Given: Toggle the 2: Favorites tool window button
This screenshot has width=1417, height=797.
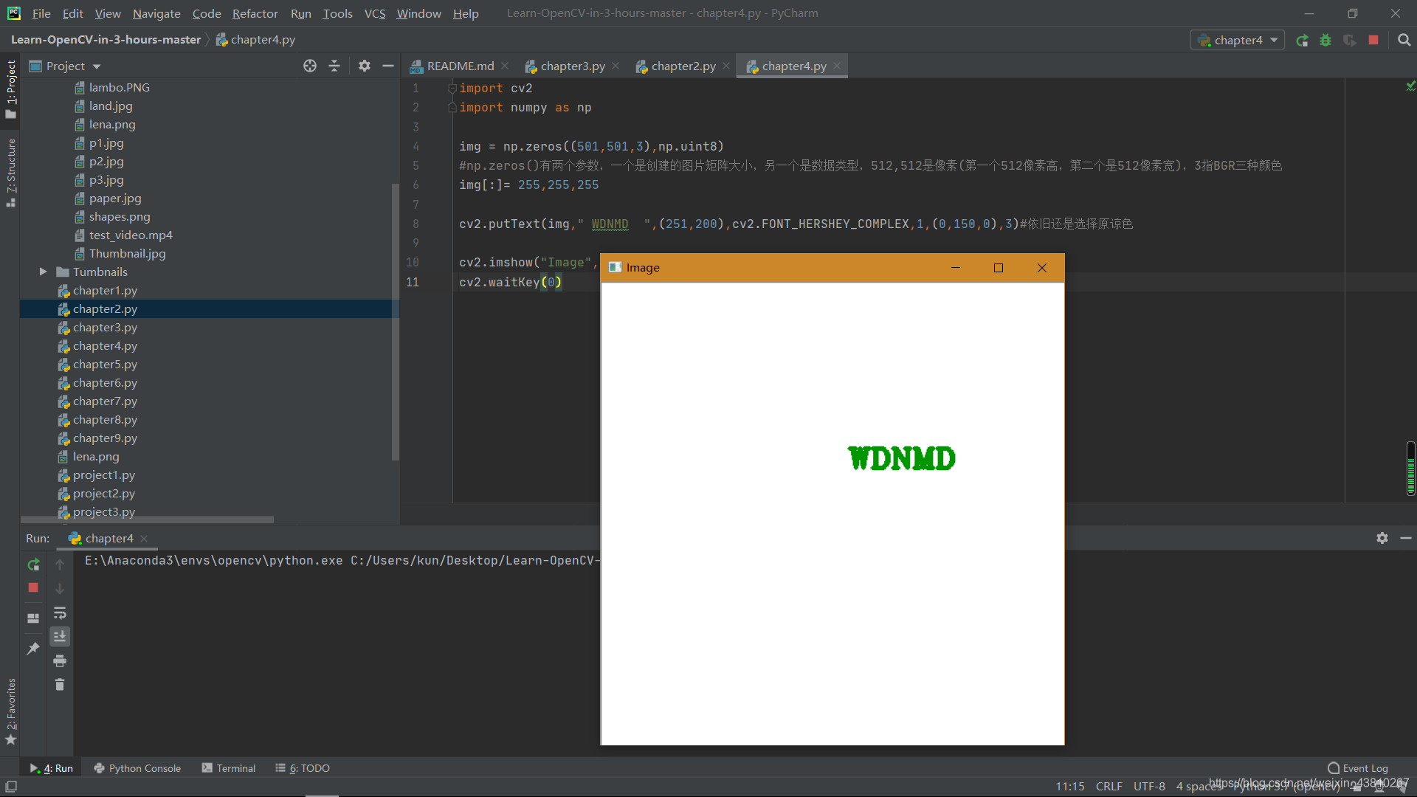Looking at the screenshot, I should (x=10, y=711).
